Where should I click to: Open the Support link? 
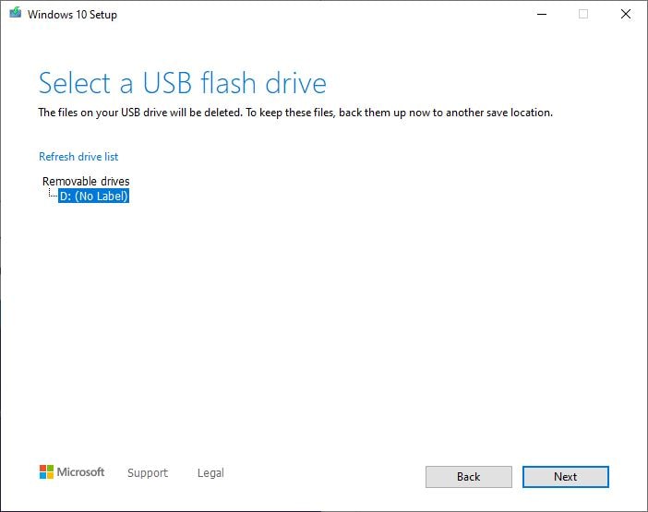click(148, 473)
